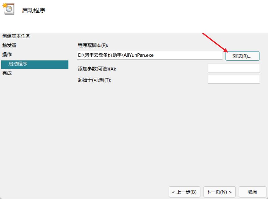Click the 下一页(N) next button
This screenshot has width=268, height=199.
[x=220, y=192]
